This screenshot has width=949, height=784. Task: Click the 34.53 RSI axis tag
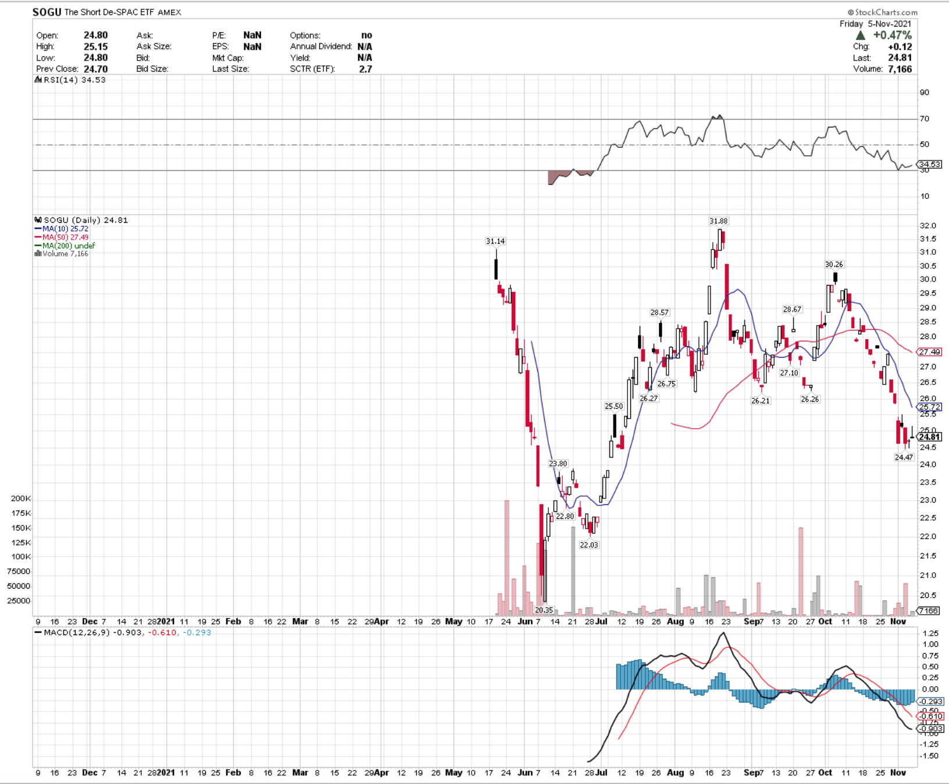click(929, 165)
